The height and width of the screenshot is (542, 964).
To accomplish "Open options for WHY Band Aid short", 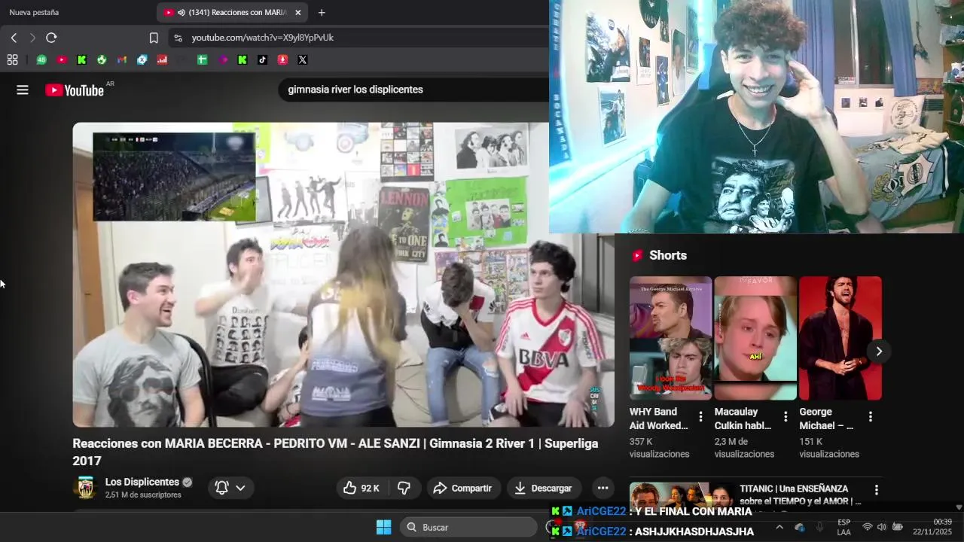I will pos(700,416).
